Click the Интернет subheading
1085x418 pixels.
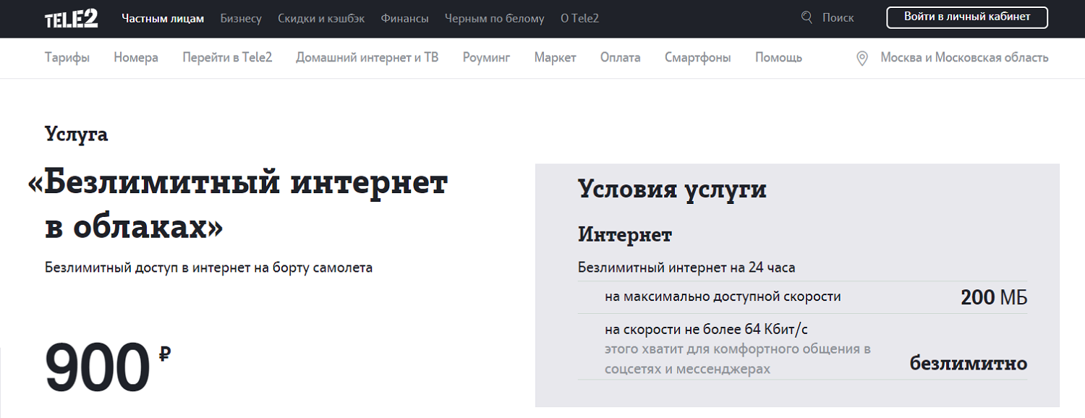[x=625, y=235]
